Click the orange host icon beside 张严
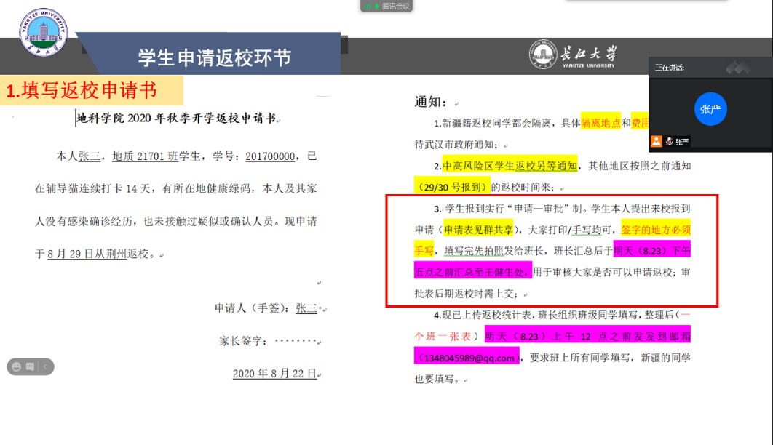The image size is (773, 445). click(657, 141)
